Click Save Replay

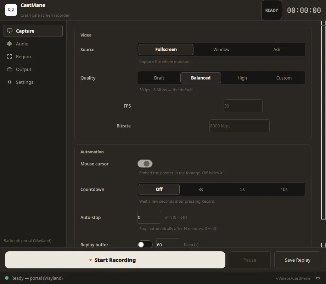pos(298,260)
